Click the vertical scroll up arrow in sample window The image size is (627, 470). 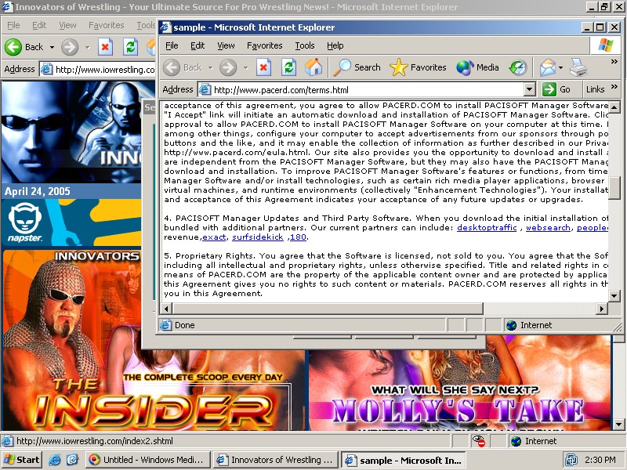pyautogui.click(x=614, y=107)
